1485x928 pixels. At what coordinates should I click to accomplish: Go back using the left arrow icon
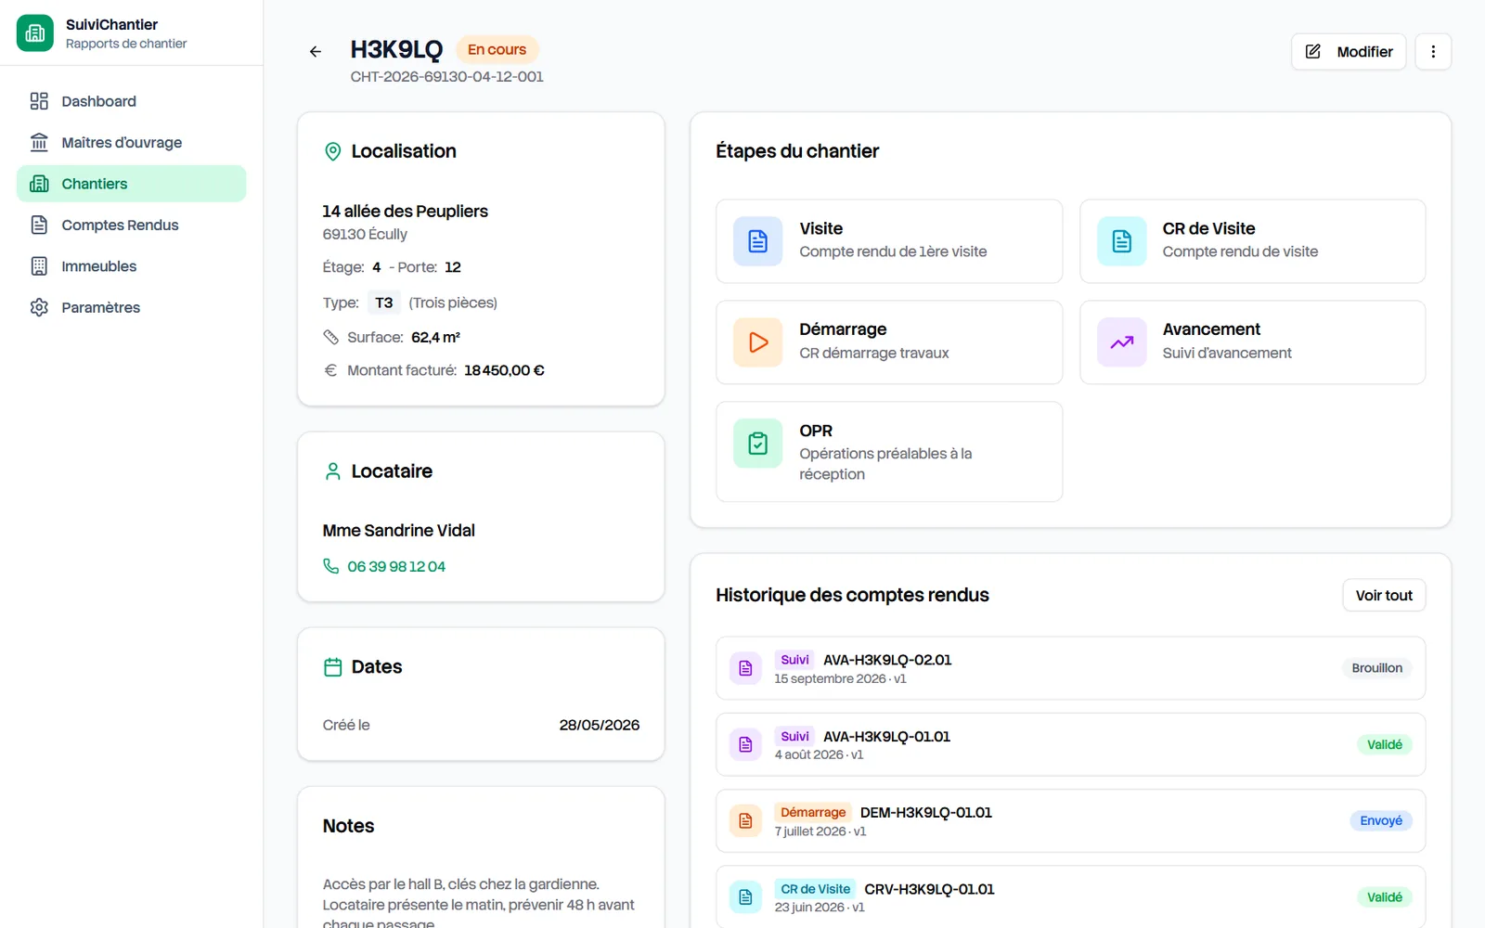[x=316, y=52]
